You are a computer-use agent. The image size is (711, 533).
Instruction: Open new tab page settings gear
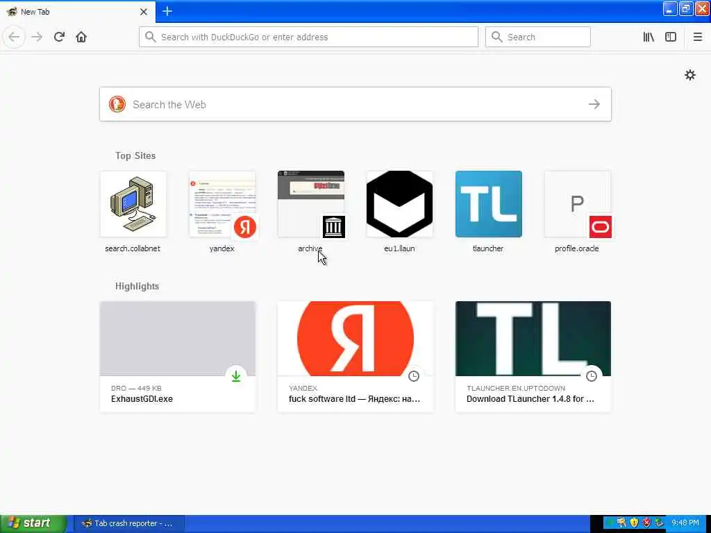pos(690,75)
